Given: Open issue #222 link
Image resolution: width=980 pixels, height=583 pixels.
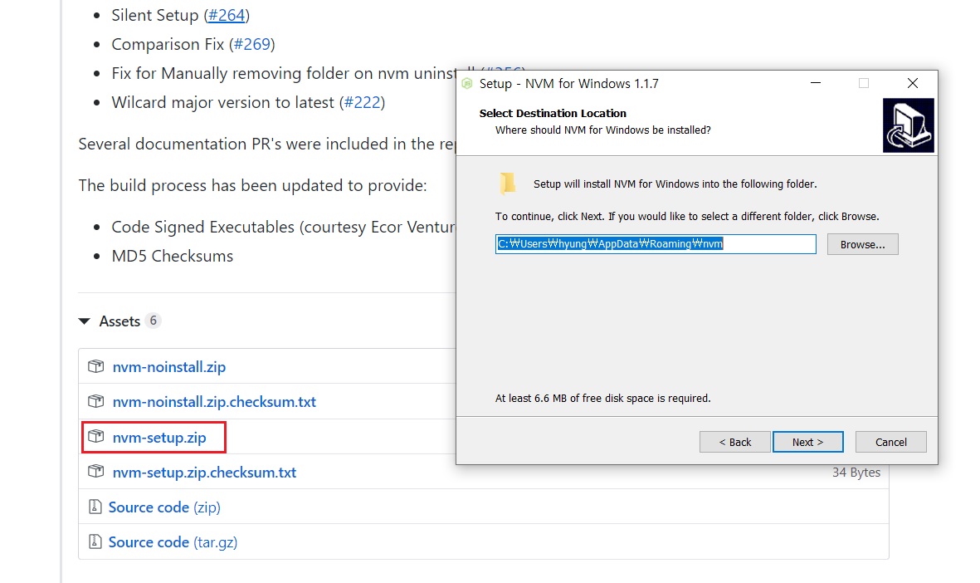Looking at the screenshot, I should (361, 102).
